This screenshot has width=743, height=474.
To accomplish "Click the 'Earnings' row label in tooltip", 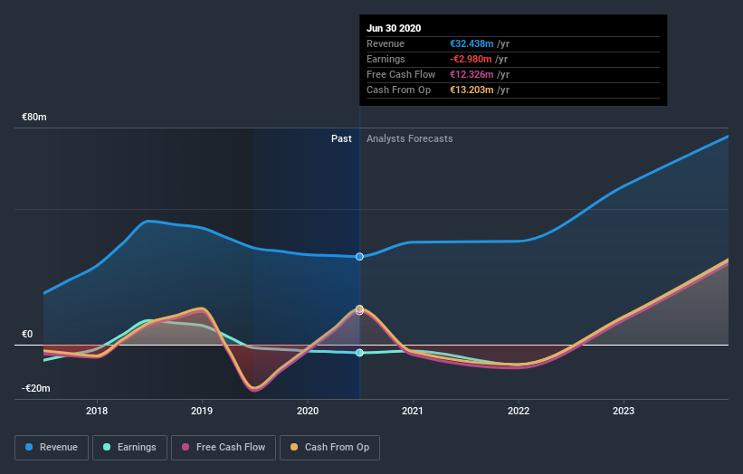I will tap(386, 59).
